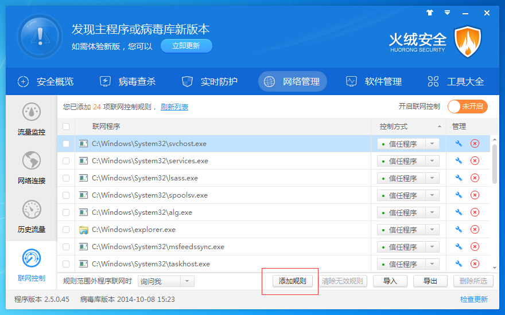The image size is (505, 315).
Task: Open 流量监控 traffic monitor sidebar icon
Action: (31, 119)
